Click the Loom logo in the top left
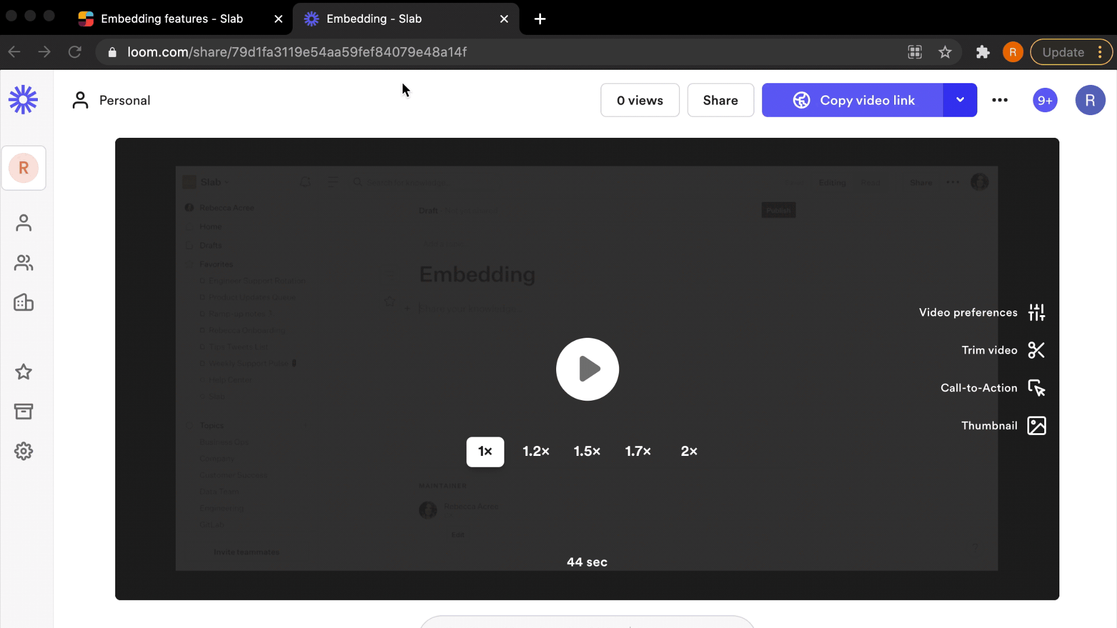1117x628 pixels. coord(23,99)
